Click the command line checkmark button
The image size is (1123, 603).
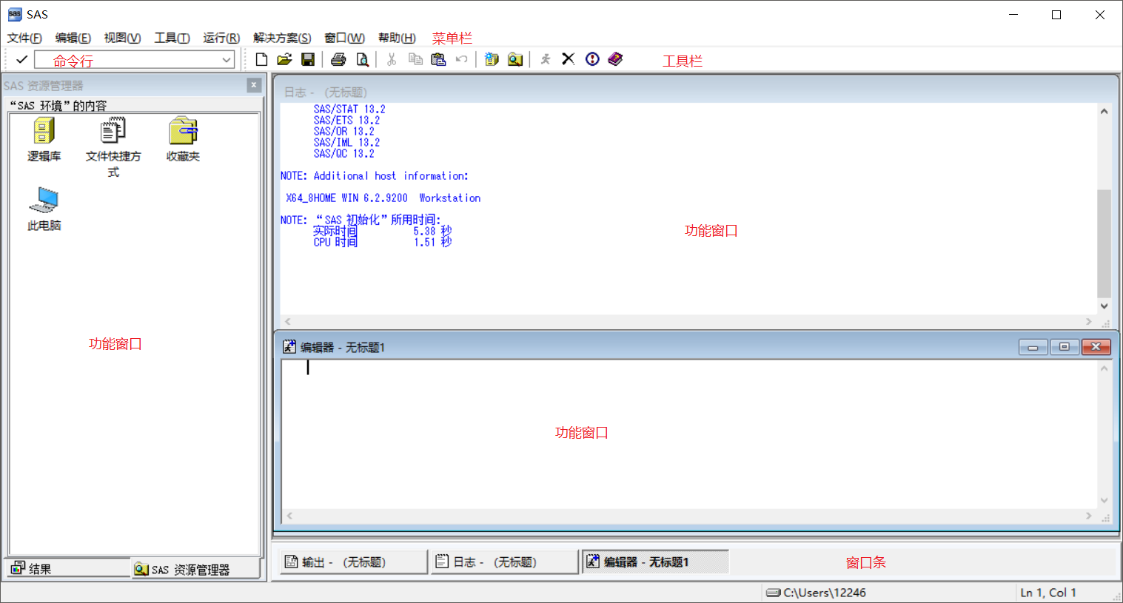click(x=21, y=59)
